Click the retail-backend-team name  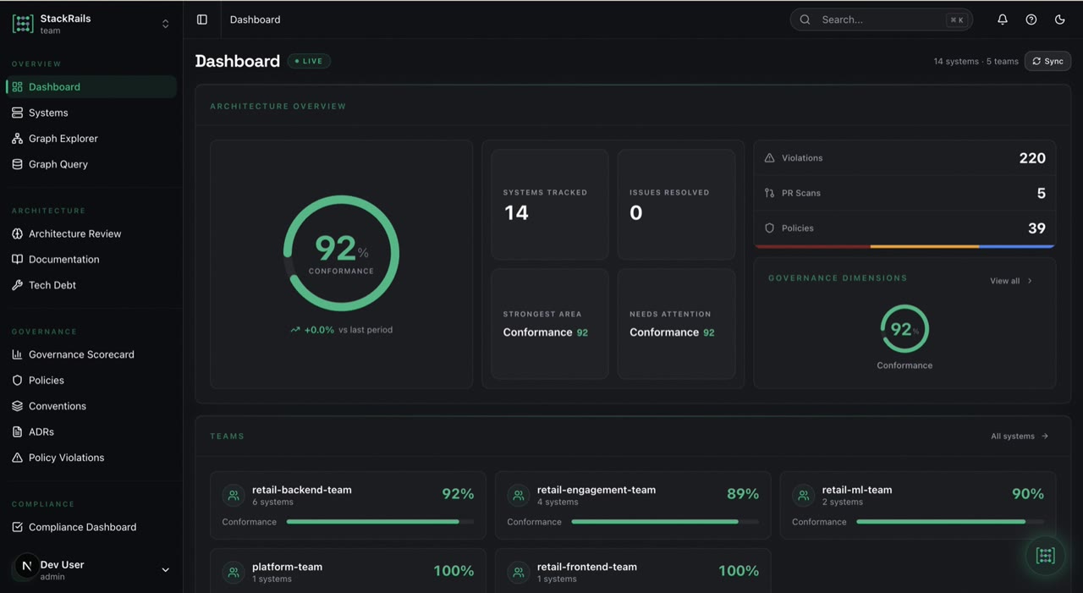point(302,490)
